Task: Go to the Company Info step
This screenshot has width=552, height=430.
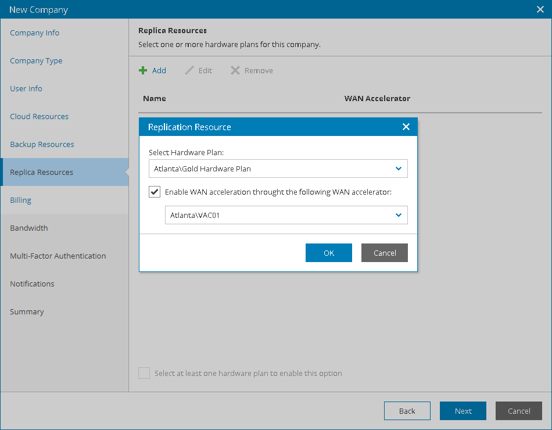Action: (x=35, y=33)
